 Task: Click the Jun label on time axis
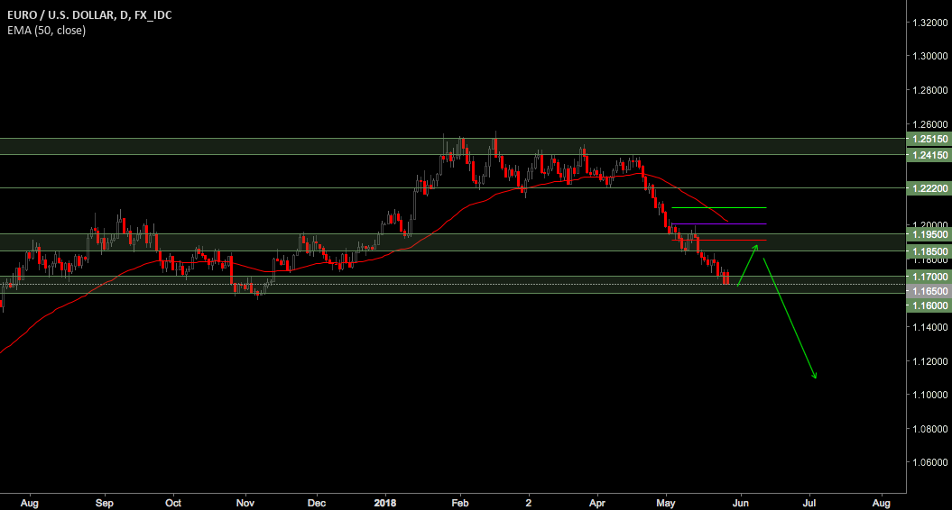740,504
